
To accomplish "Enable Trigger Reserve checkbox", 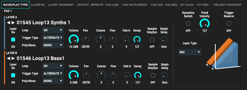I will click(229, 23).
